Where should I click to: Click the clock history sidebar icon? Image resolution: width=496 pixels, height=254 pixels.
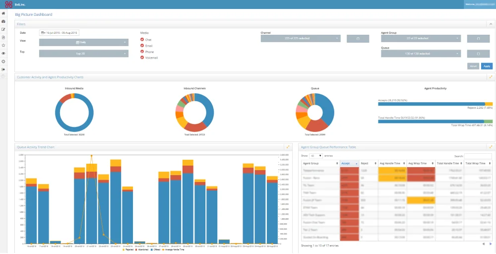pos(3,62)
